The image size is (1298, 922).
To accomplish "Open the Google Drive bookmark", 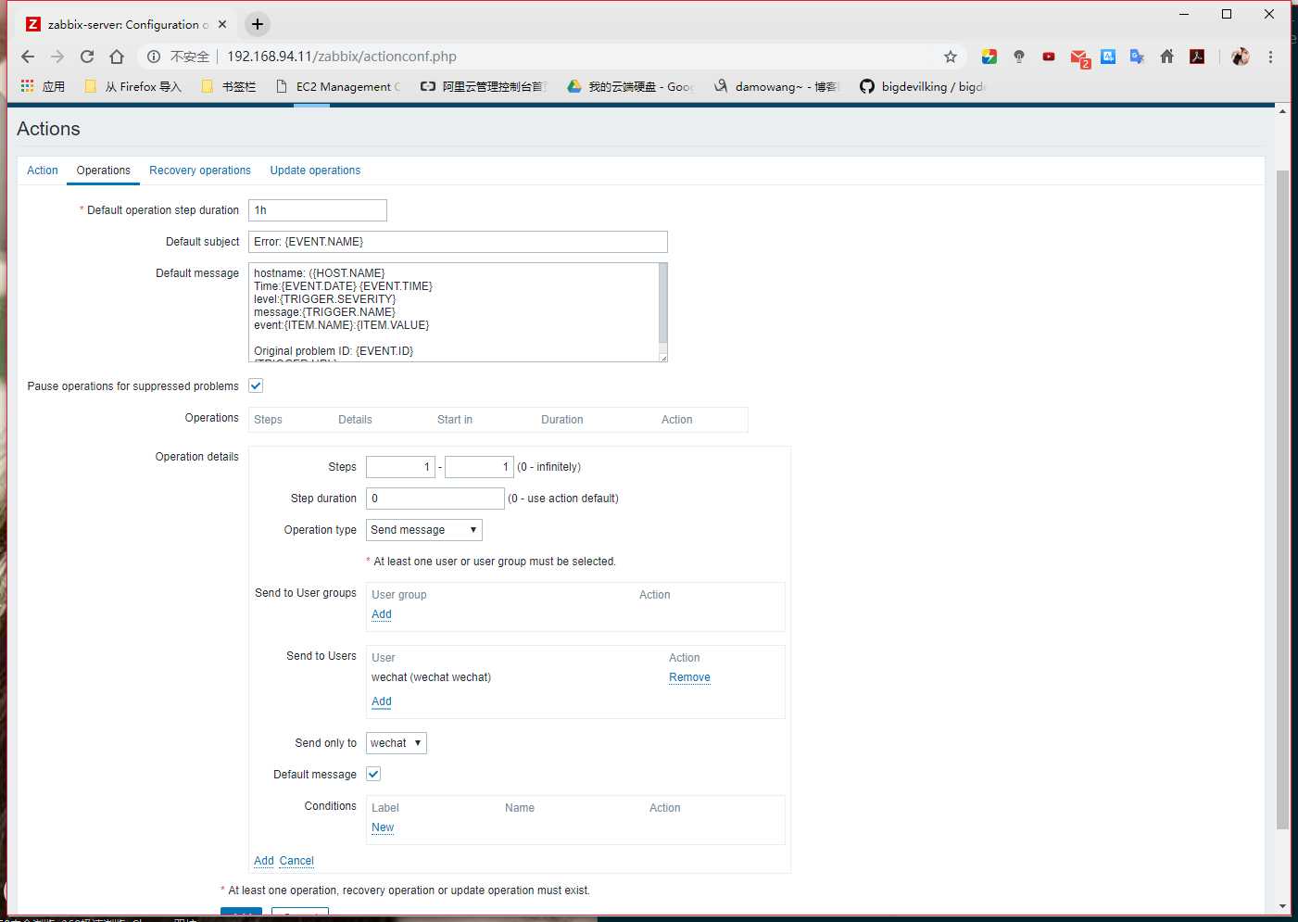I will coord(630,86).
